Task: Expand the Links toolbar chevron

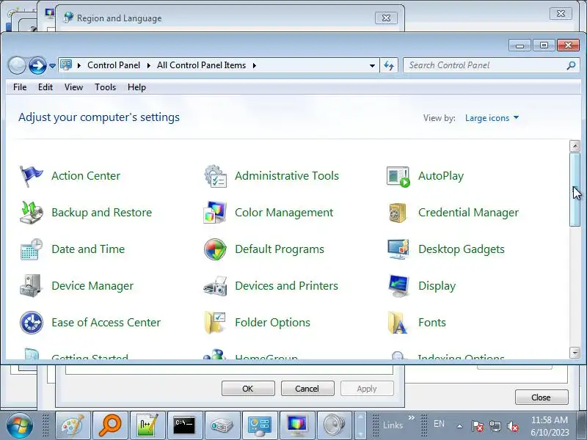Action: [x=412, y=417]
